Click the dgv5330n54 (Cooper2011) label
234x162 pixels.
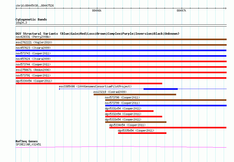(x=34, y=81)
